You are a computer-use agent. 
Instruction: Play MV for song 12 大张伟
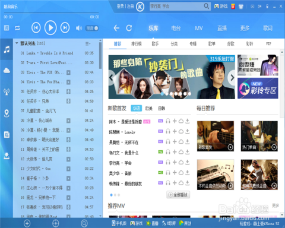68,159
